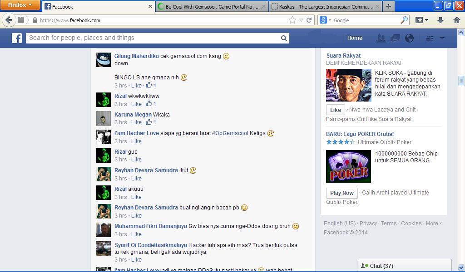
Task: Go to the Firefox Home page icon
Action: pos(457,20)
